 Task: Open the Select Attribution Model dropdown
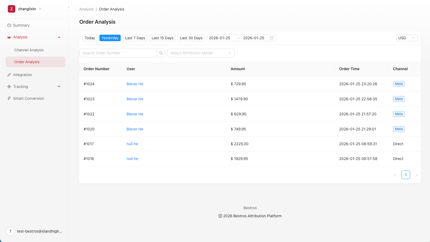pos(201,53)
